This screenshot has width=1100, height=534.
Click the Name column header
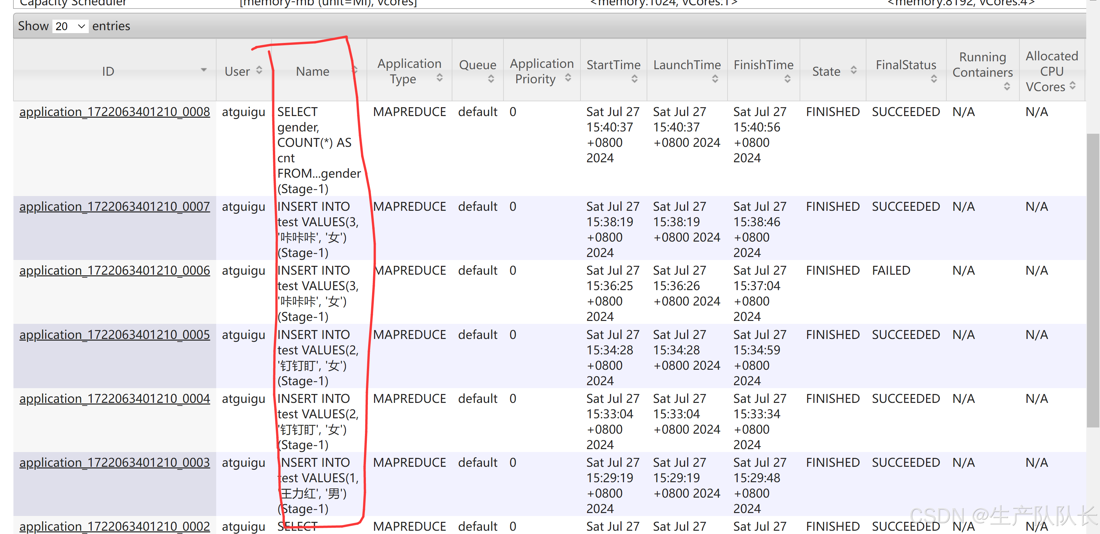tap(313, 71)
